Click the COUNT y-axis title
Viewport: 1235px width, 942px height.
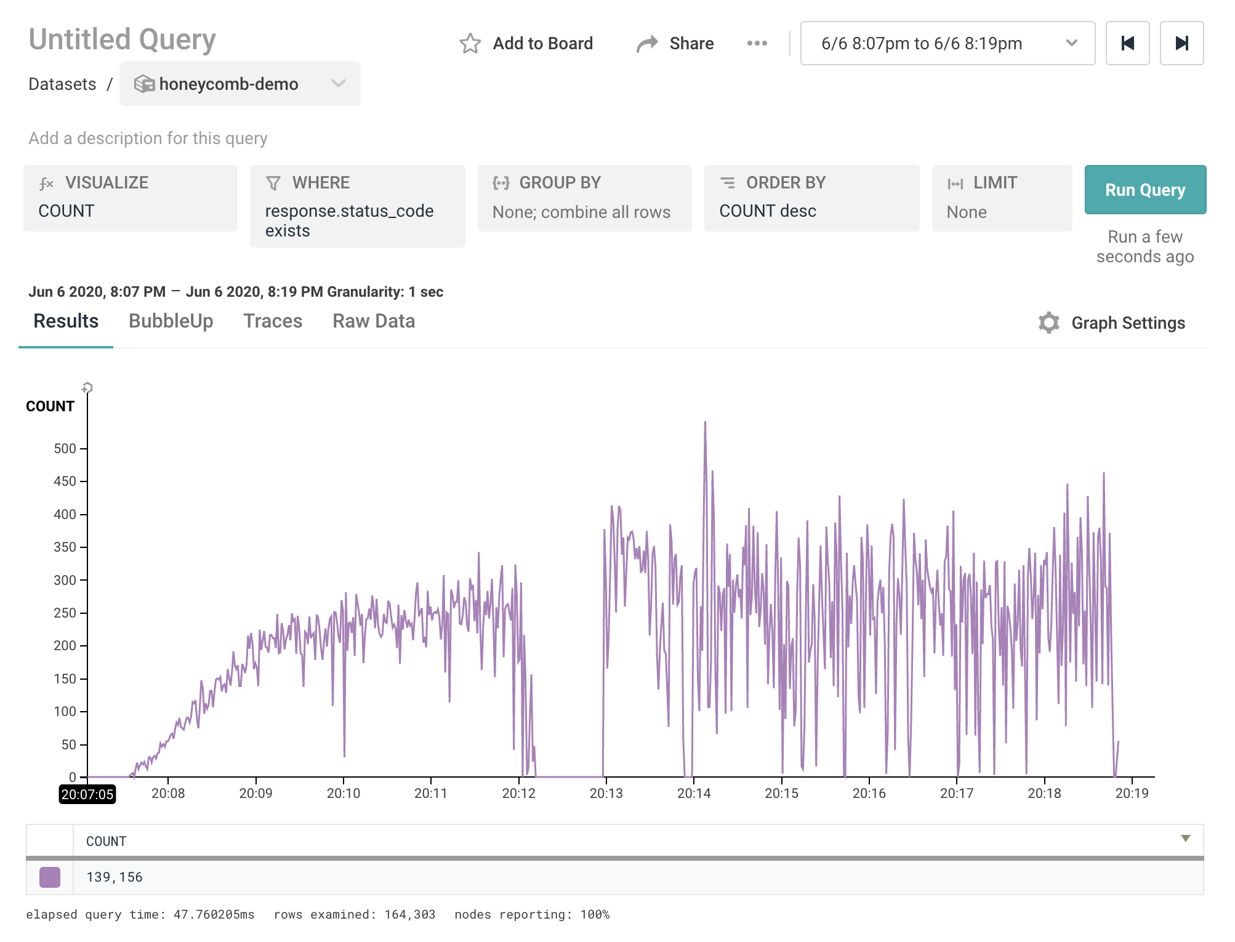coord(50,406)
